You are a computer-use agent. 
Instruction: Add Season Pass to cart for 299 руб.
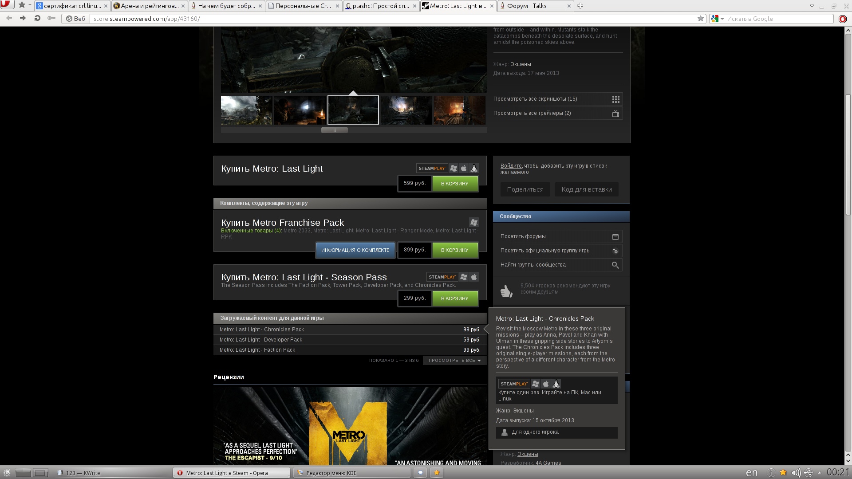click(x=455, y=298)
